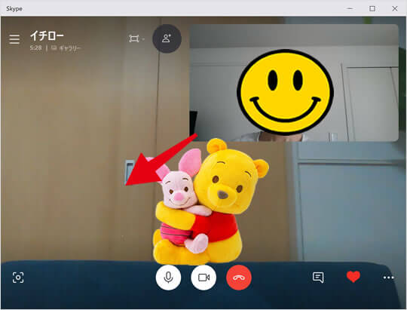Maximize the Skype window

click(372, 8)
